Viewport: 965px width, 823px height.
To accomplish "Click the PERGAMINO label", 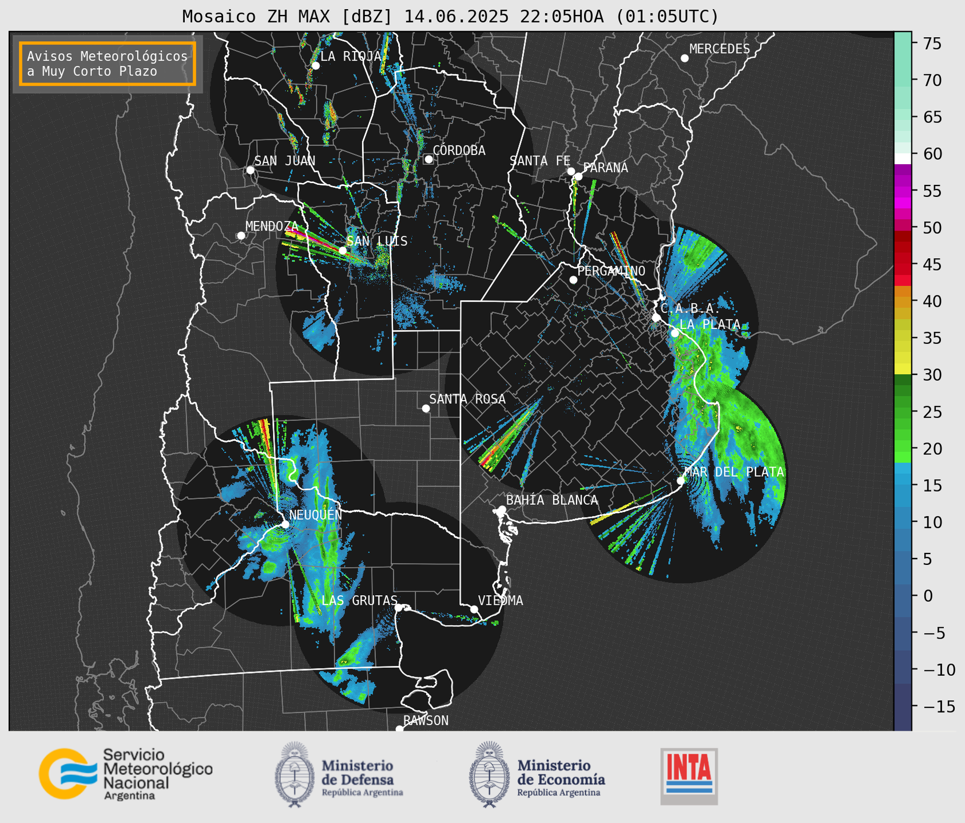I will [x=611, y=271].
